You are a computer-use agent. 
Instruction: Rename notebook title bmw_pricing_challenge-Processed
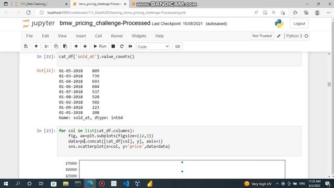[x=105, y=23]
